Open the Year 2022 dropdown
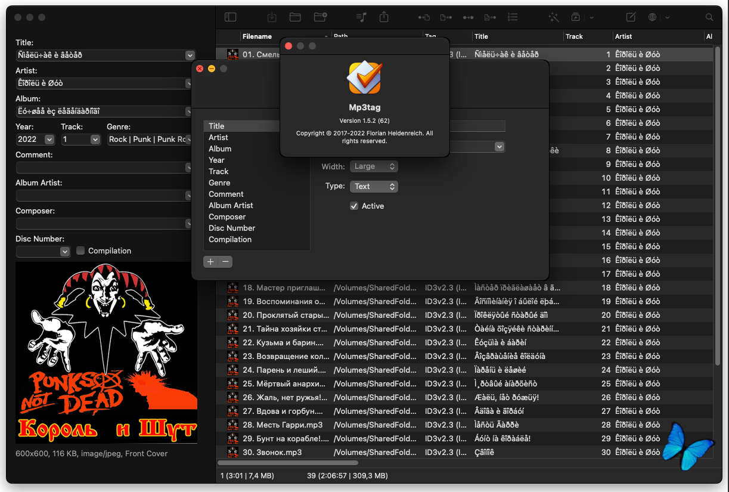The height and width of the screenshot is (492, 729). 49,140
